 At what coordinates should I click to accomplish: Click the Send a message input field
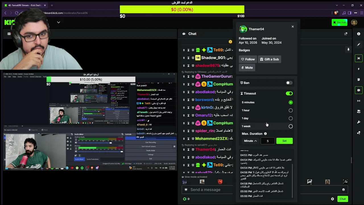click(x=264, y=190)
